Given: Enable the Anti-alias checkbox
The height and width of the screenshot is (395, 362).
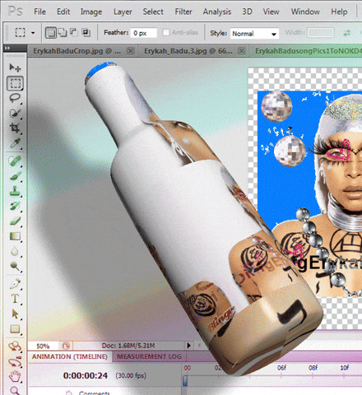Looking at the screenshot, I should (166, 33).
